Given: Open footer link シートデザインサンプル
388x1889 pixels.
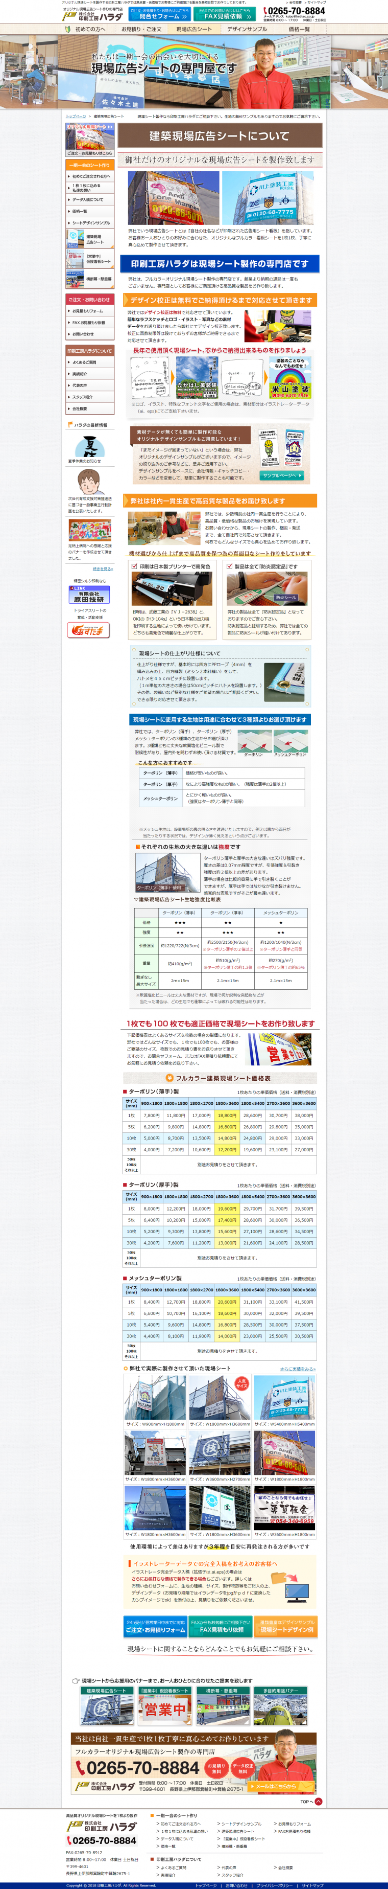Looking at the screenshot, I should [x=241, y=1824].
